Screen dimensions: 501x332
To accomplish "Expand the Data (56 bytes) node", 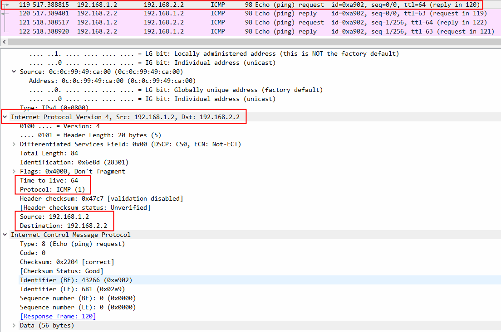I will (14, 325).
